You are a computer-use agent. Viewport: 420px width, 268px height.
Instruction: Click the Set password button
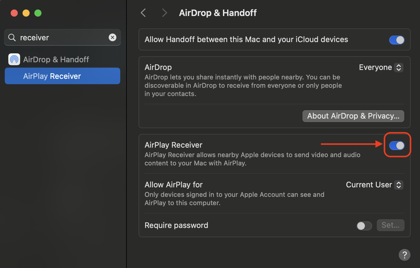coord(390,225)
